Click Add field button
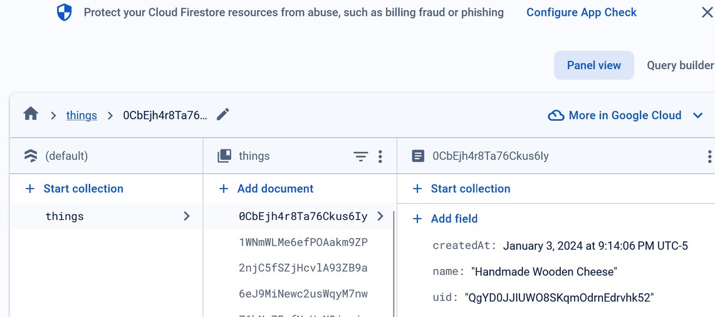The image size is (715, 317). point(445,219)
